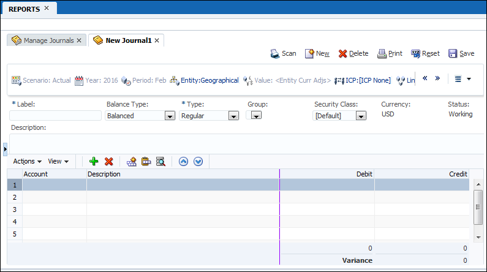Click the Year: 2016 text
487x272 pixels.
[102, 80]
